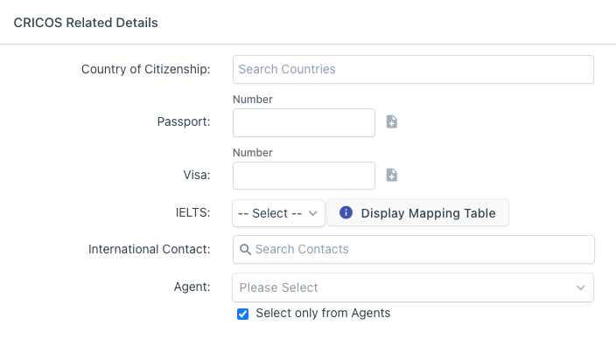Click the Passport add document icon
The image size is (616, 339).
392,121
